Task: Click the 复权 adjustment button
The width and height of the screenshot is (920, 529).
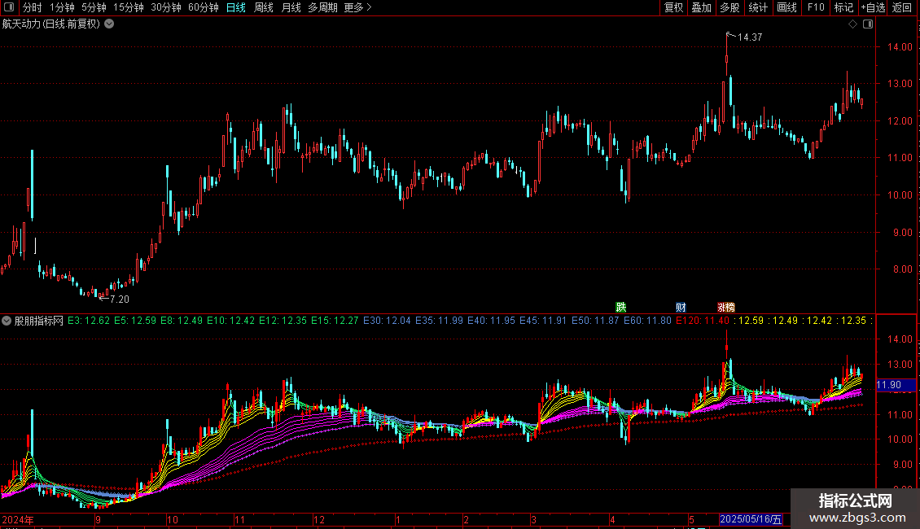Action: (x=673, y=7)
